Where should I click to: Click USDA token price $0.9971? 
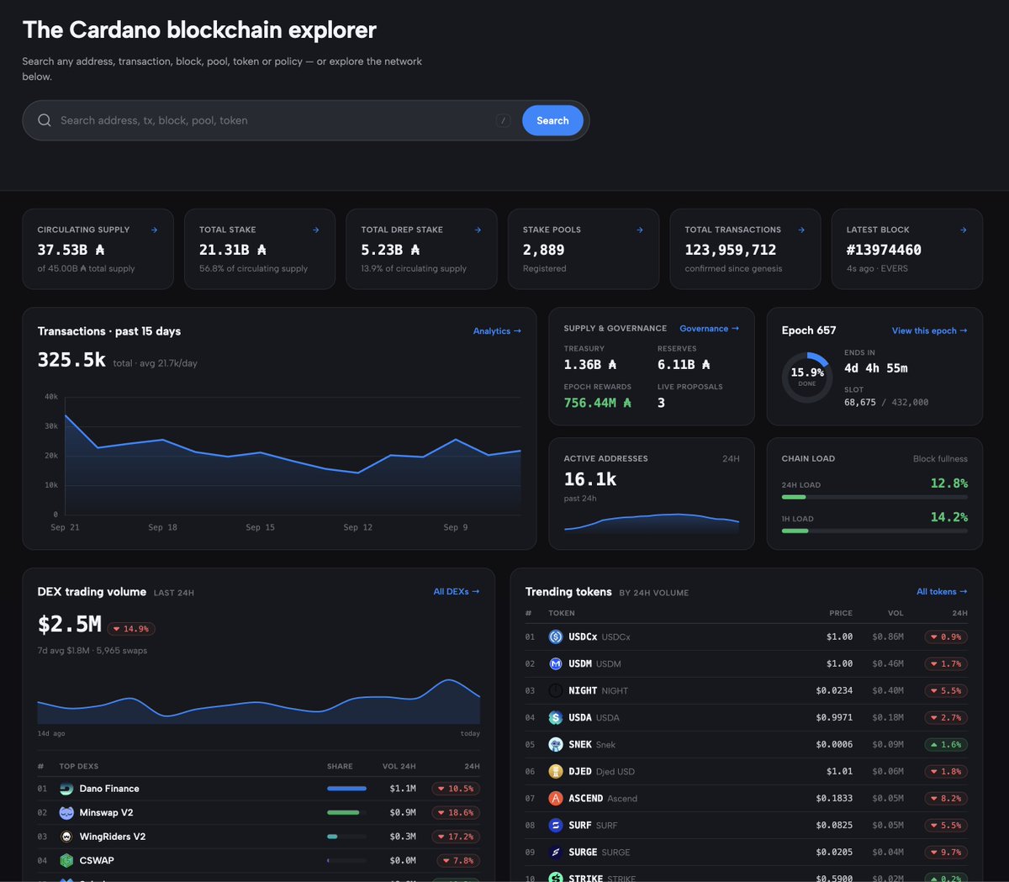point(834,718)
